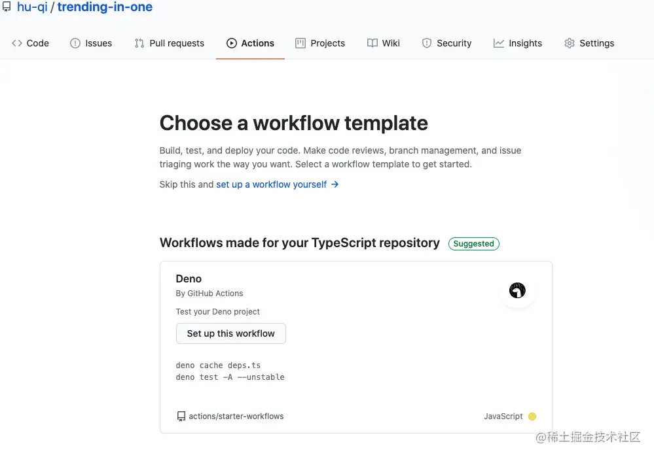654x457 pixels.
Task: Open the trending-in-one repository link
Action: [x=105, y=7]
